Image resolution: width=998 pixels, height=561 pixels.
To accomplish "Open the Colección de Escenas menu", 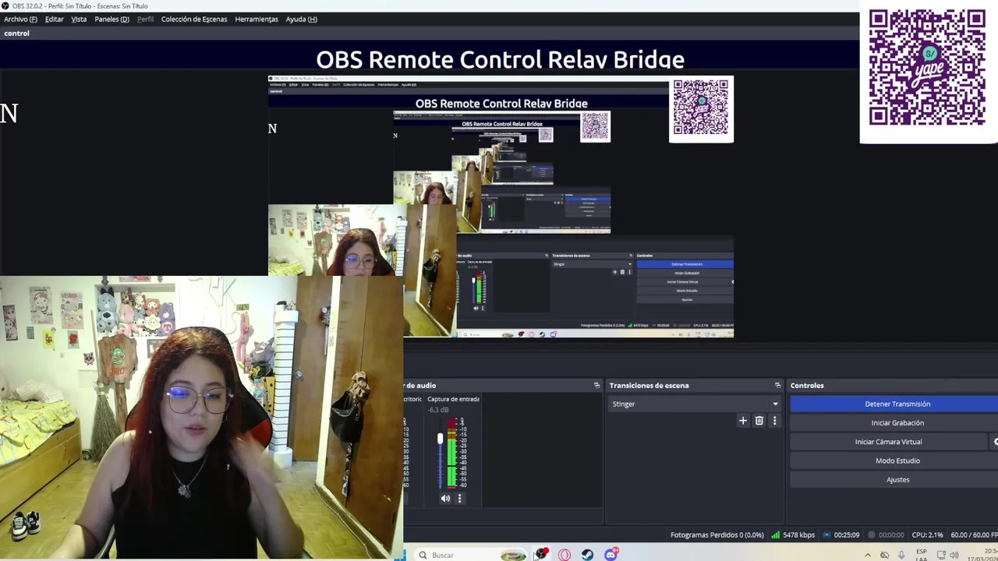I will click(194, 19).
